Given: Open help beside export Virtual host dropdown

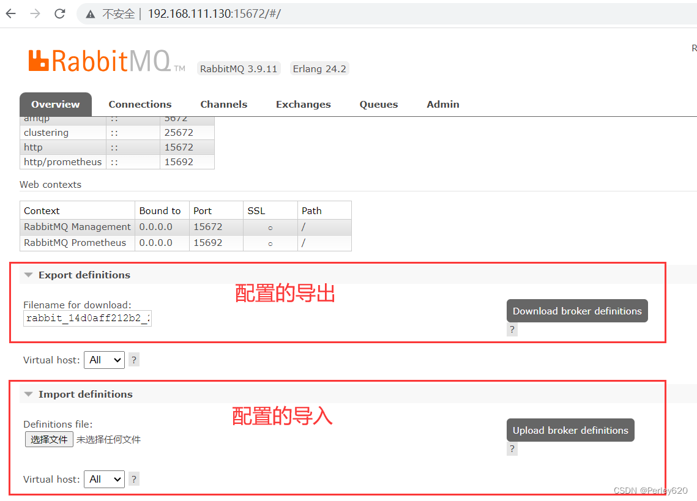Looking at the screenshot, I should [134, 360].
